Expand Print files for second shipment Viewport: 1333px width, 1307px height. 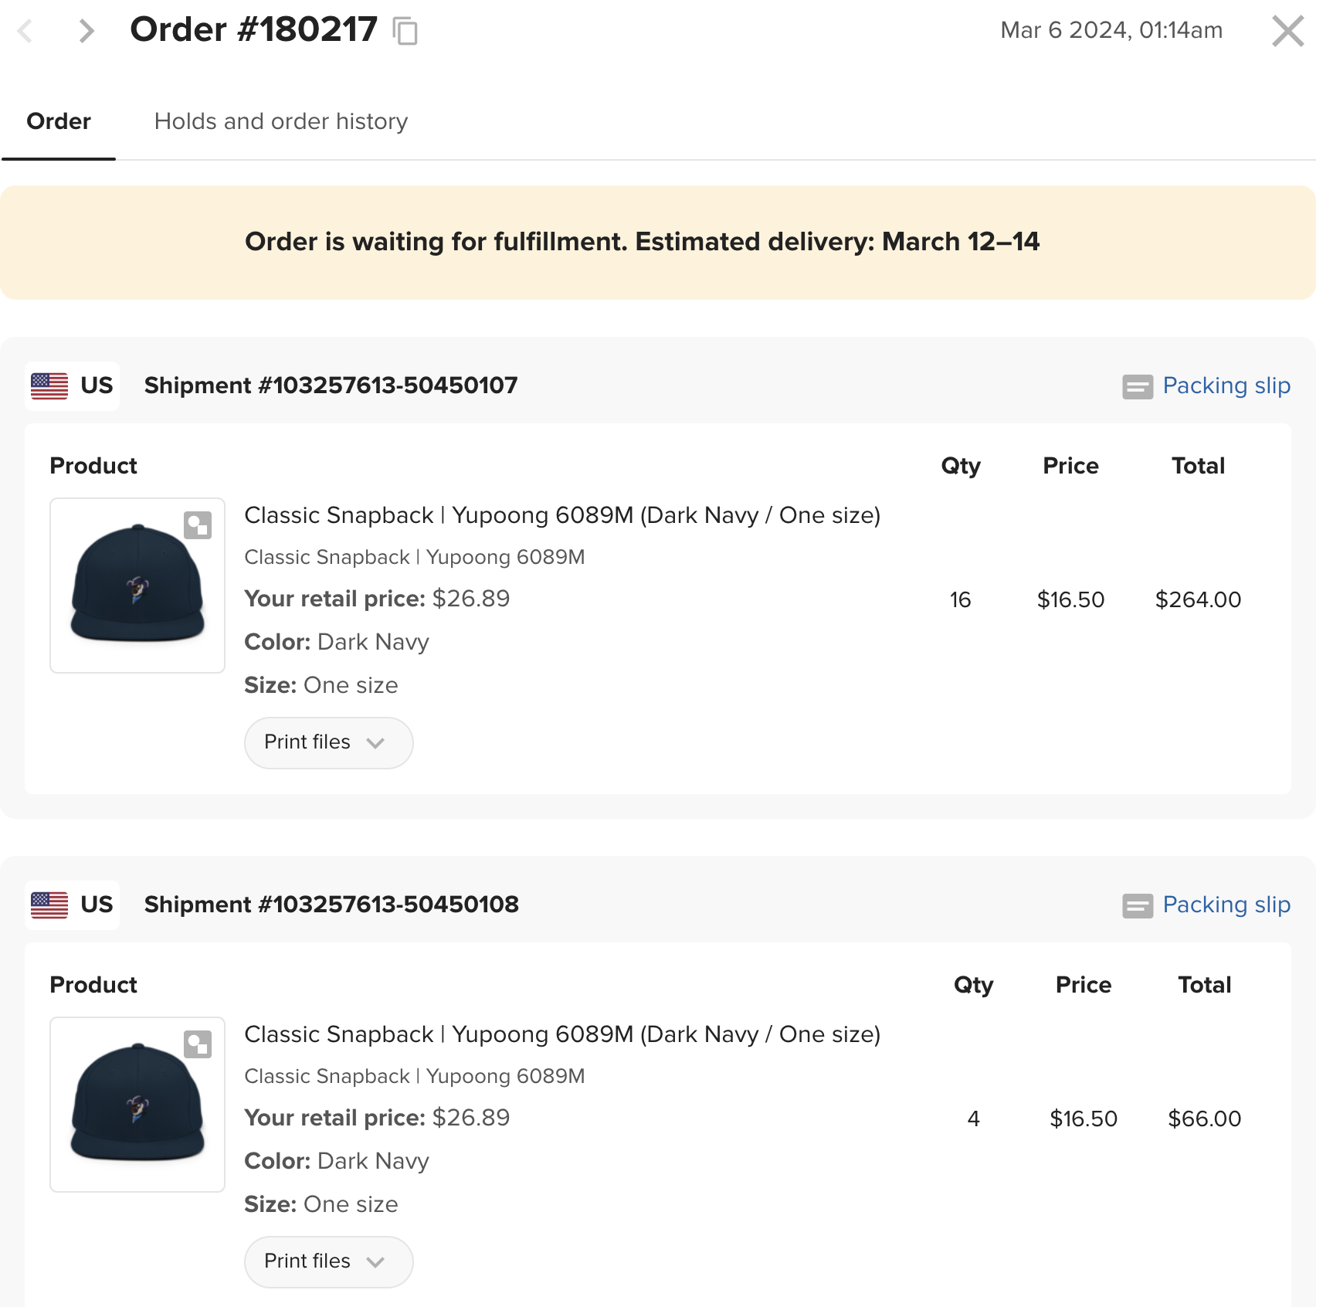tap(328, 1261)
